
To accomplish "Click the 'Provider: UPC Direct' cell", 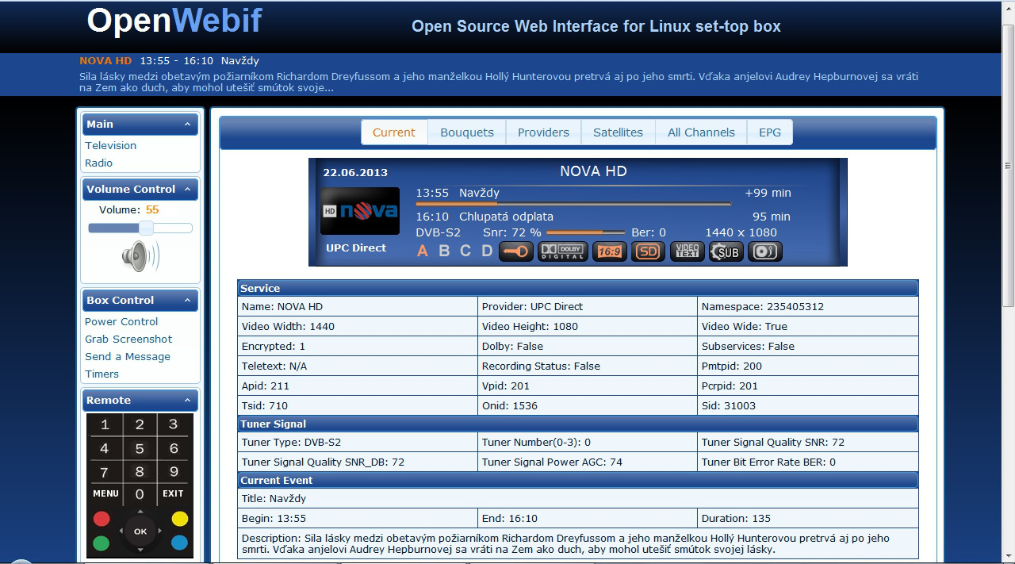I will (x=588, y=306).
